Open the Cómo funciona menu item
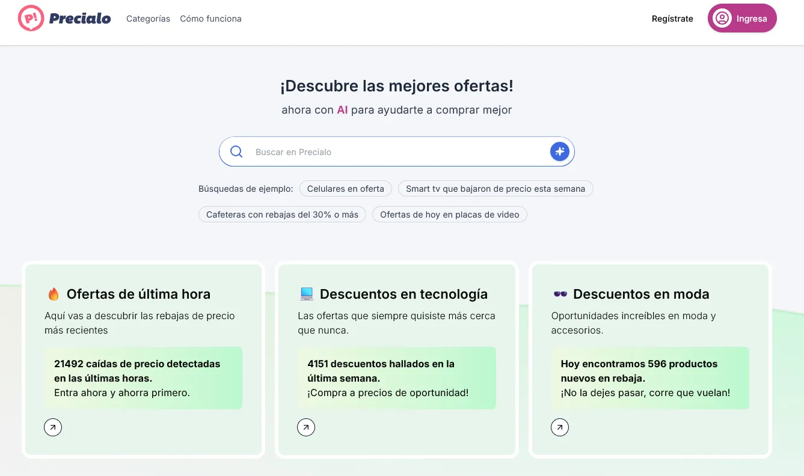The image size is (804, 476). pos(210,19)
